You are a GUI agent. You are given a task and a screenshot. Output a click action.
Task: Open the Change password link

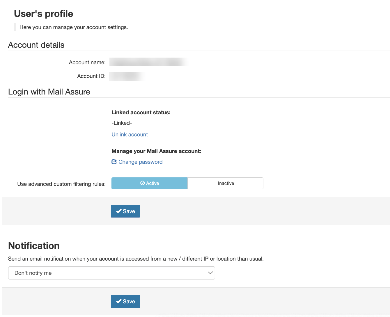pyautogui.click(x=141, y=162)
